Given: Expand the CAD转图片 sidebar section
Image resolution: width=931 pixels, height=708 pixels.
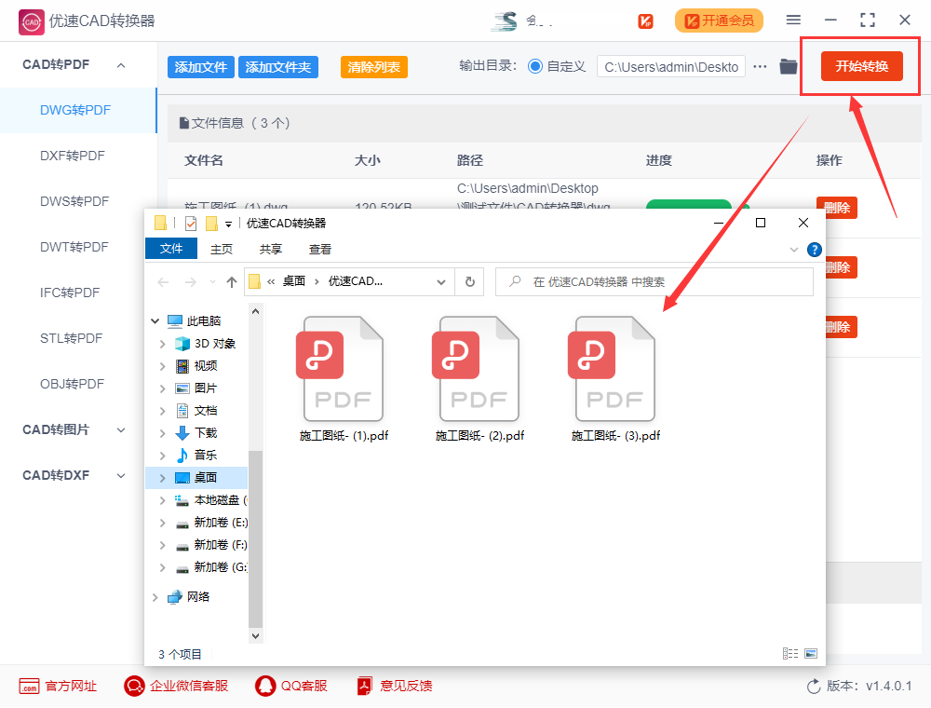Looking at the screenshot, I should coord(120,429).
